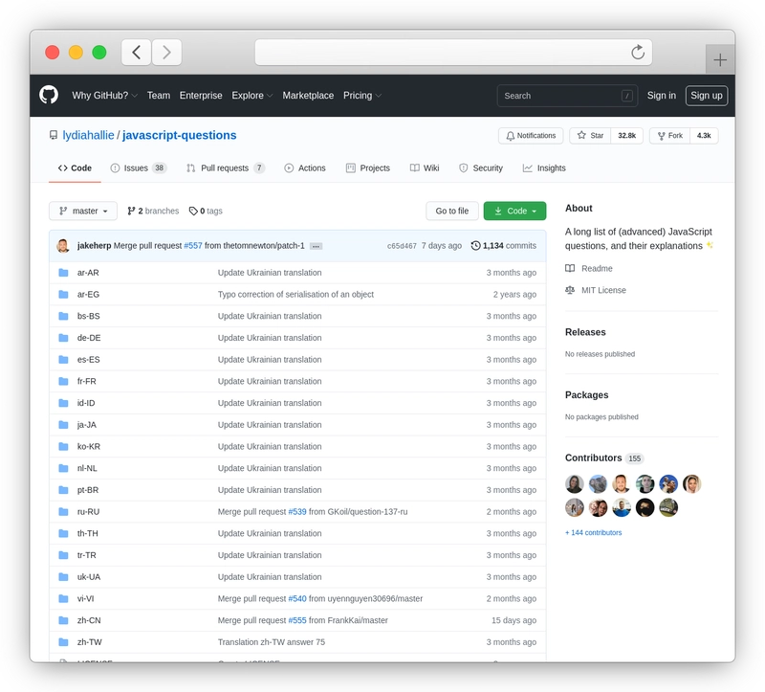Open the Marketplace navigation link
The height and width of the screenshot is (692, 765).
[x=308, y=95]
